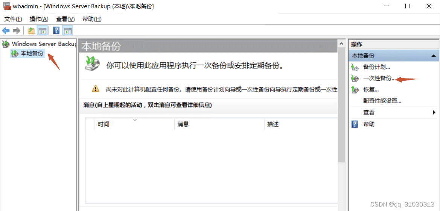Toggle the show/hide action pane icon

68,30
